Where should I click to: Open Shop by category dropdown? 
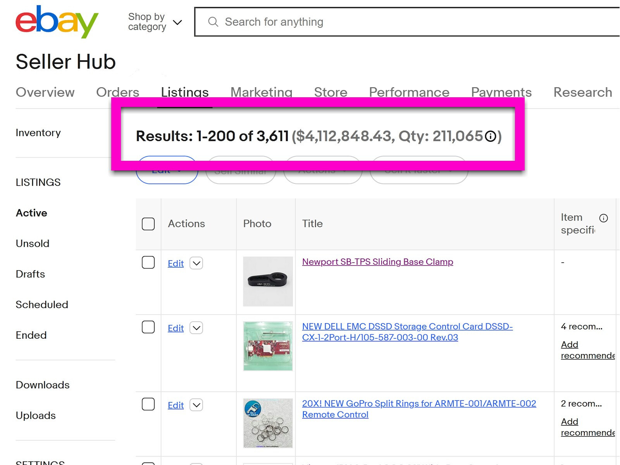155,22
